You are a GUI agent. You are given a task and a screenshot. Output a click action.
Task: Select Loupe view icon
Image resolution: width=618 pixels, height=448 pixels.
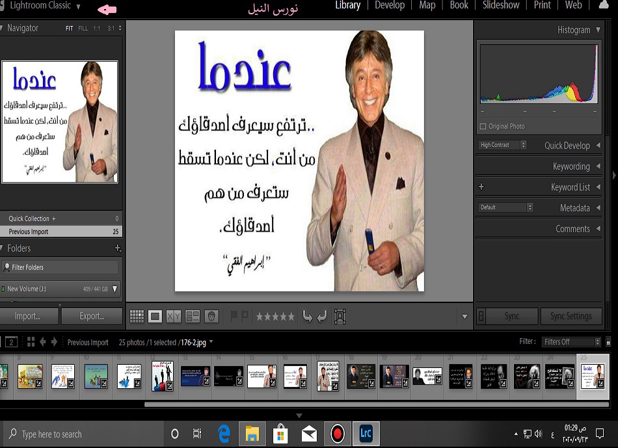(x=155, y=317)
